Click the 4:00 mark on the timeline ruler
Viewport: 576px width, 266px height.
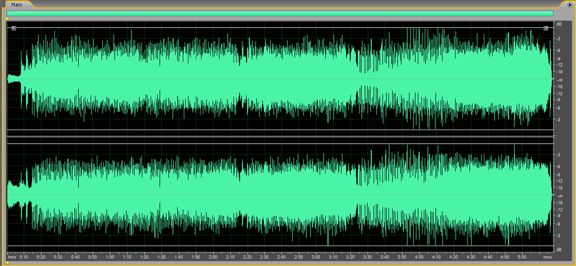tap(419, 257)
